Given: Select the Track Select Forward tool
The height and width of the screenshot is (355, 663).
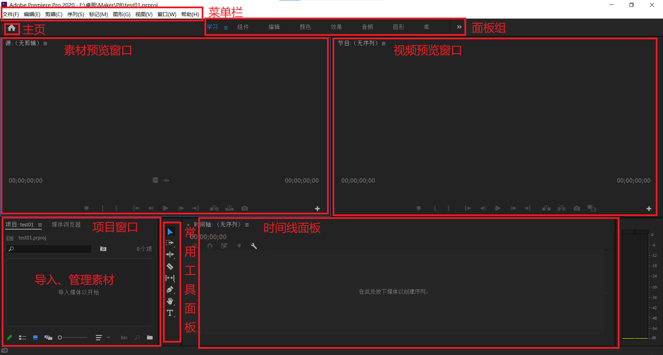Looking at the screenshot, I should pos(170,243).
